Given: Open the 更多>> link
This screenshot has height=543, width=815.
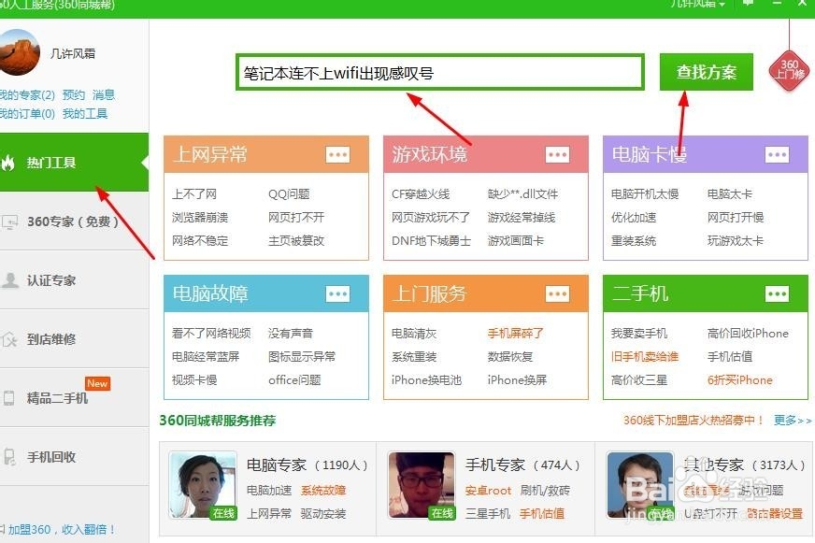Looking at the screenshot, I should tap(793, 420).
